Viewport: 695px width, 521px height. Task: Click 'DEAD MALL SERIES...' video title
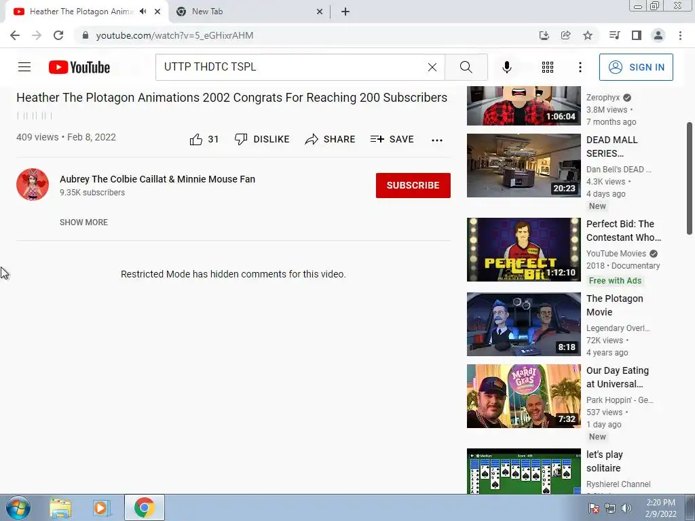pyautogui.click(x=612, y=147)
